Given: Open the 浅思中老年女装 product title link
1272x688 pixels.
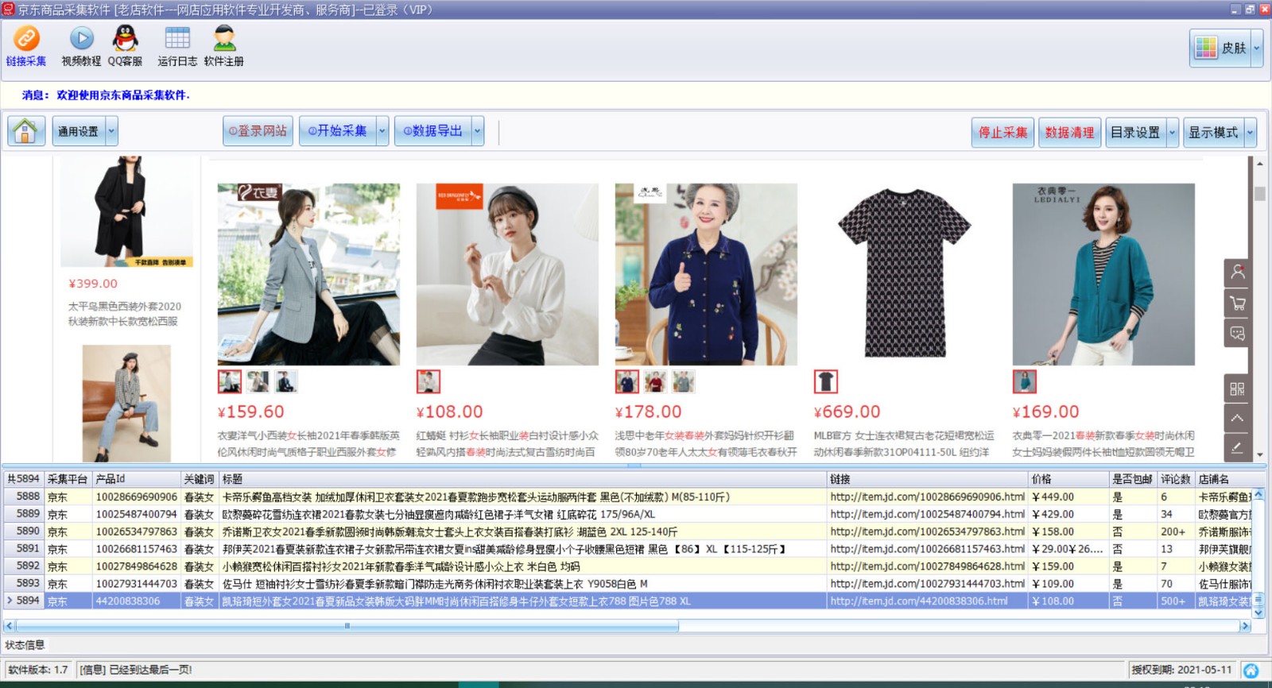Looking at the screenshot, I should point(706,443).
